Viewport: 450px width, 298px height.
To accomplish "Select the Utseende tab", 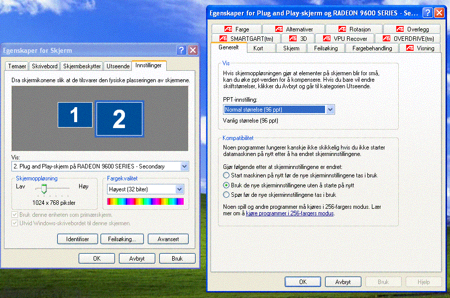I will (118, 66).
